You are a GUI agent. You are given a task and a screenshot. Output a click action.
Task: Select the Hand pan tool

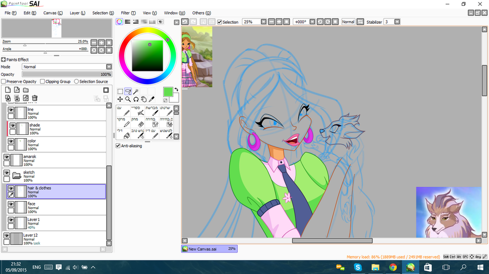pyautogui.click(x=143, y=99)
